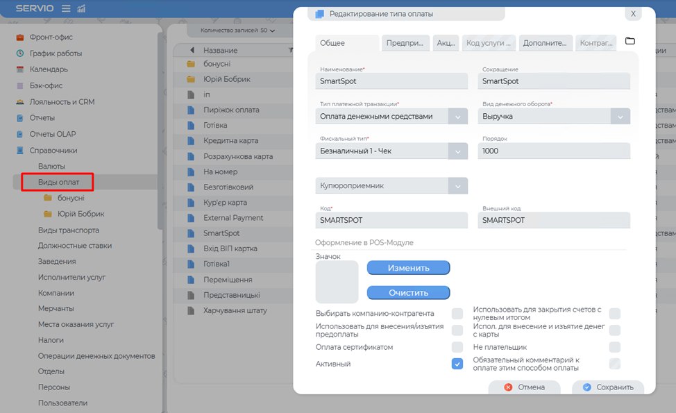
Task: Select Виды транспорта in sidebar tree
Action: pyautogui.click(x=69, y=230)
